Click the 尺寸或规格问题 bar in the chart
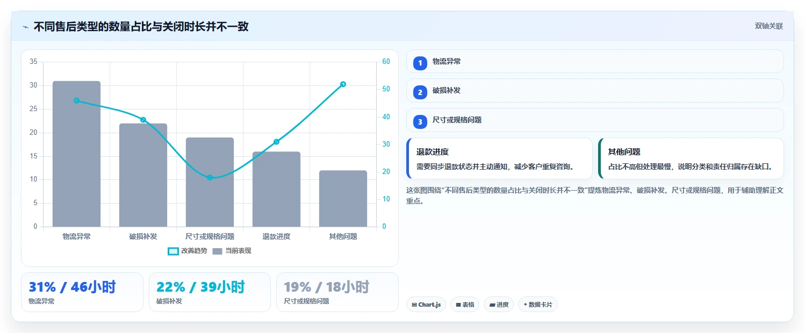Screen dimensions: 805x333 pos(210,182)
